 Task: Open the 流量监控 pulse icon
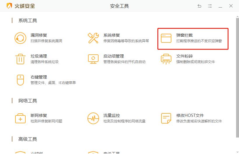(x=93, y=118)
